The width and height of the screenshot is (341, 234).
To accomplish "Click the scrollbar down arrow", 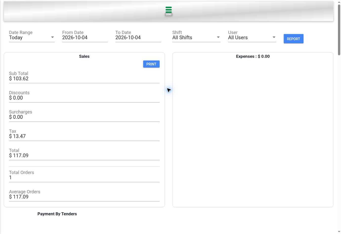I will coord(339,232).
